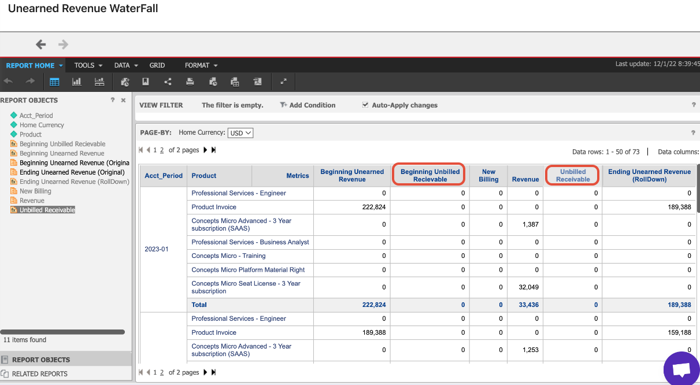The image size is (700, 385).
Task: Select Unbilled Receivable in Report Objects list
Action: pos(47,210)
